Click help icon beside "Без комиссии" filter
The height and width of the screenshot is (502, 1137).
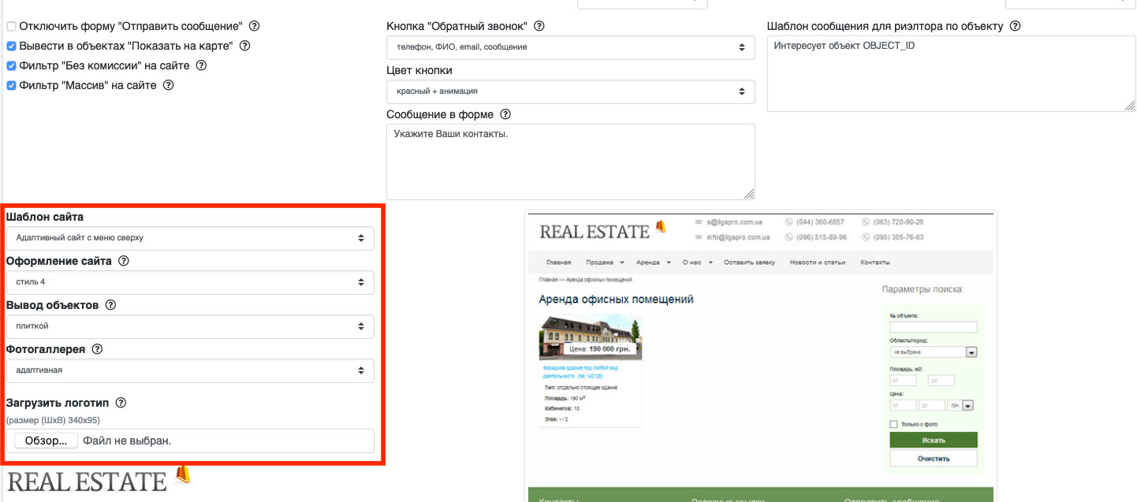coord(201,65)
